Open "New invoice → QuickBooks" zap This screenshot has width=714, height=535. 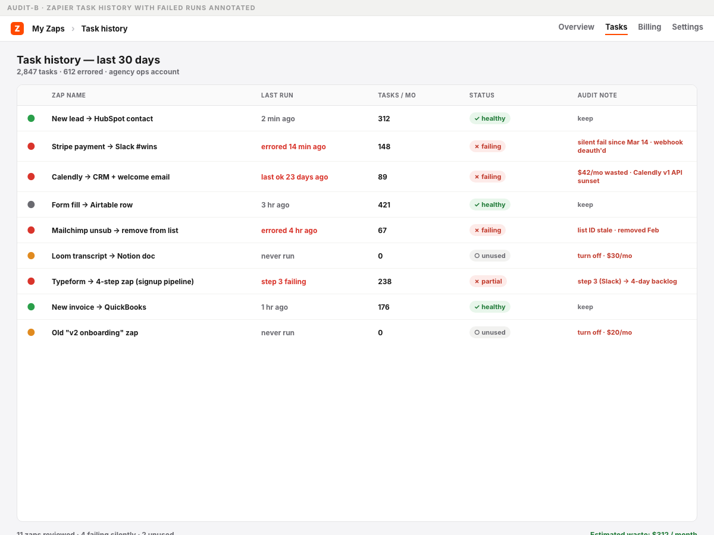point(99,307)
